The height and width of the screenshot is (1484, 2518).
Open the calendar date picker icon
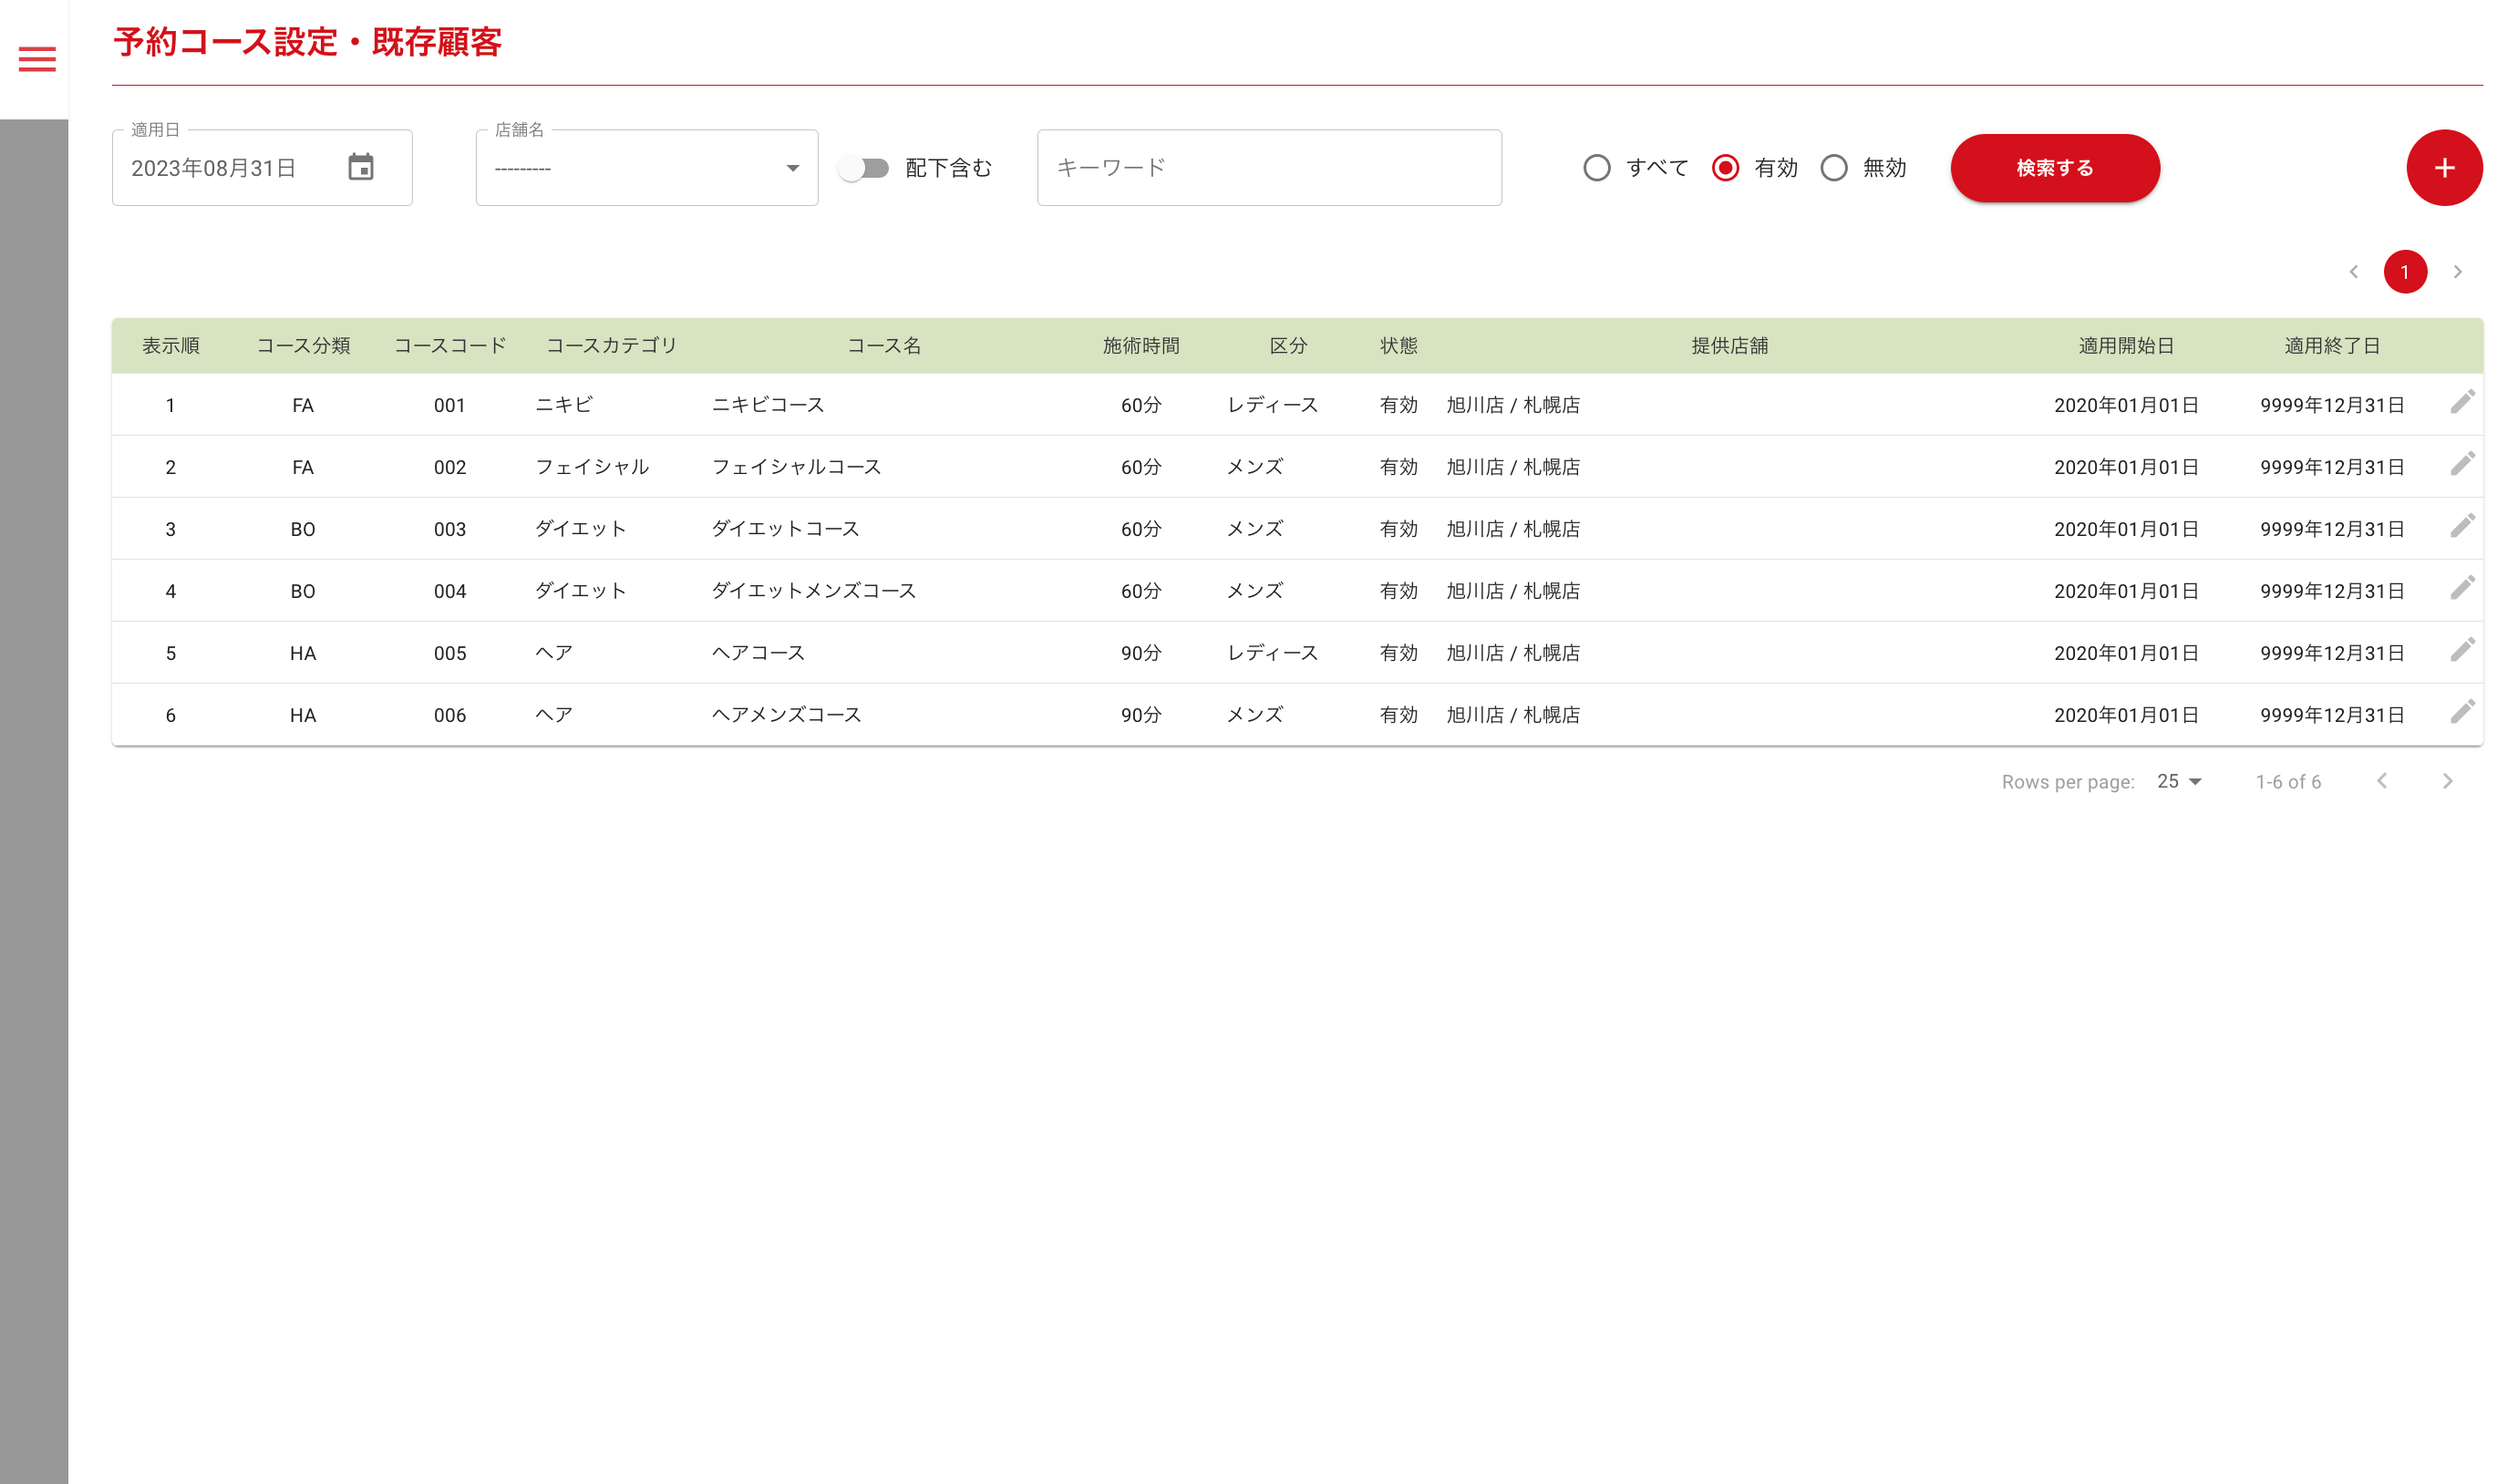pyautogui.click(x=360, y=167)
